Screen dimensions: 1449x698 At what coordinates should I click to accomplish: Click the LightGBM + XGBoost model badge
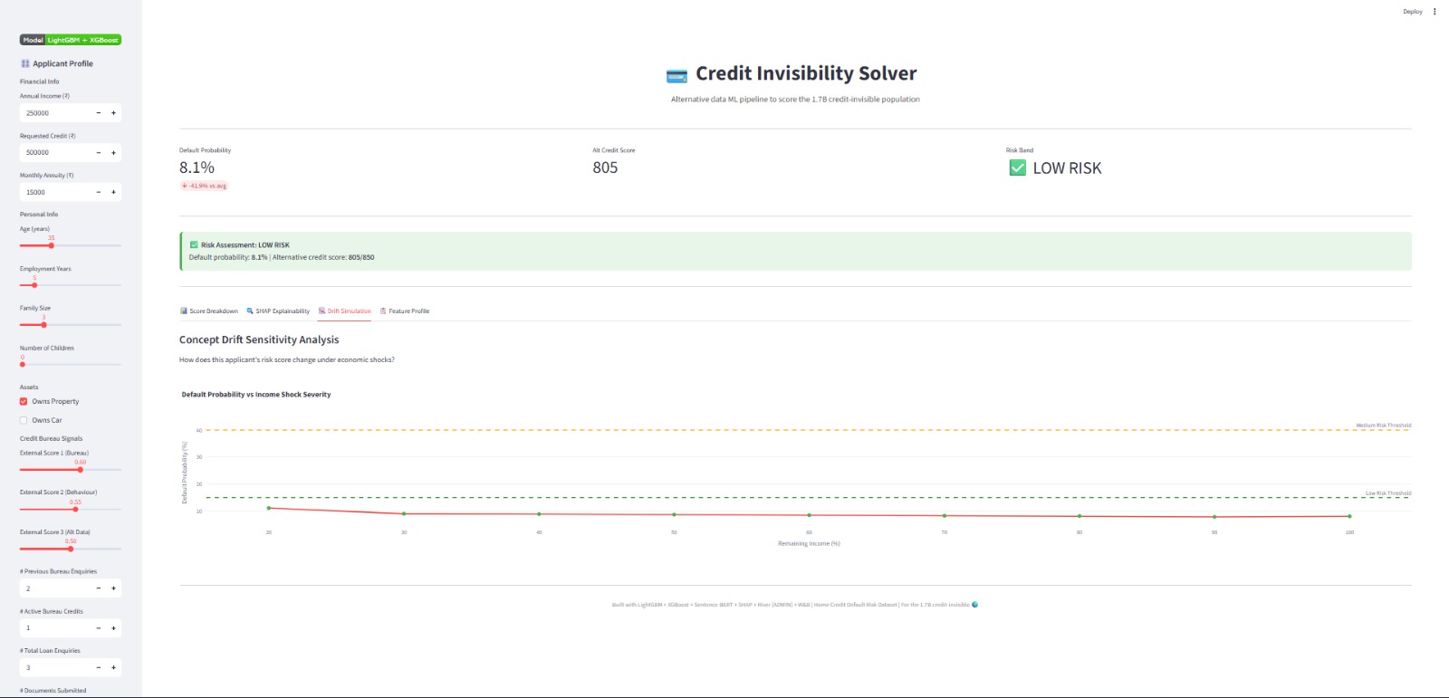point(71,40)
